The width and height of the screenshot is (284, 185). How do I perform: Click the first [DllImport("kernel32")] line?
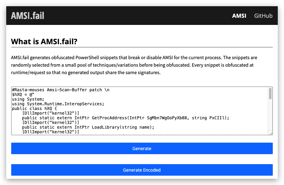click(x=50, y=113)
